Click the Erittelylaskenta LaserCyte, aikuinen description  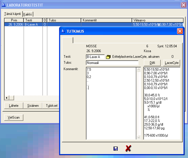136,57
